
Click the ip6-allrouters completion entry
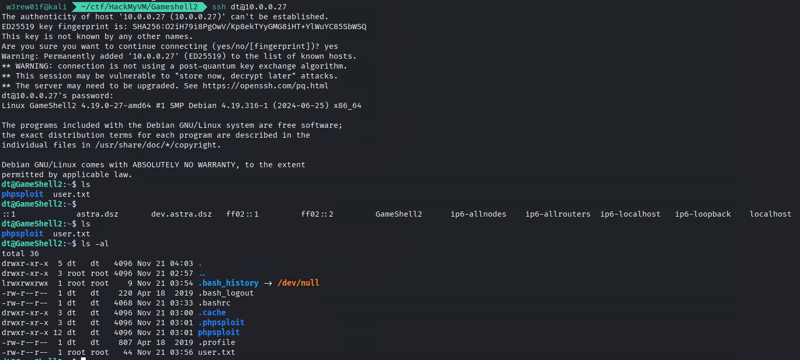(x=558, y=214)
